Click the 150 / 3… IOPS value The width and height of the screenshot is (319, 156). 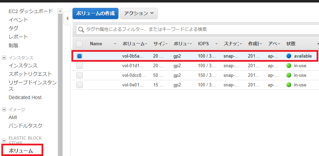(207, 75)
